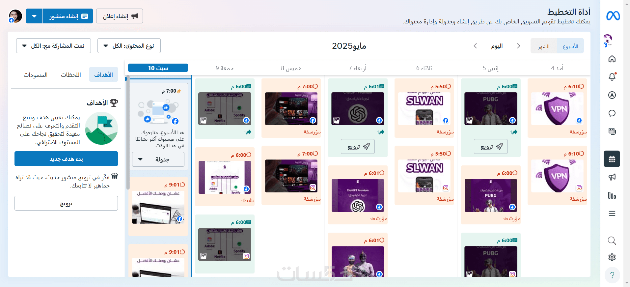630x287 pixels.
Task: Open Friday's Instagram Adobe Netflix Spotify thumbnail
Action: [225, 244]
